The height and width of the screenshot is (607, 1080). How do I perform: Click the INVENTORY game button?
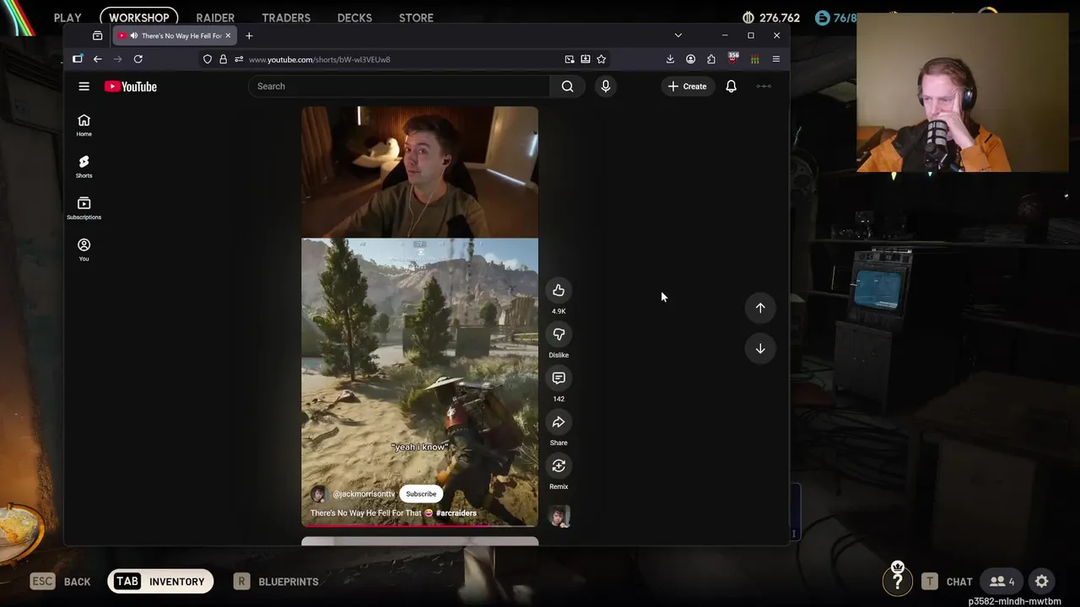pyautogui.click(x=160, y=581)
